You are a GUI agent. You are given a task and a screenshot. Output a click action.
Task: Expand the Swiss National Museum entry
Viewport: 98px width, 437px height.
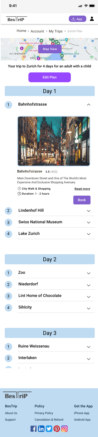(89, 223)
